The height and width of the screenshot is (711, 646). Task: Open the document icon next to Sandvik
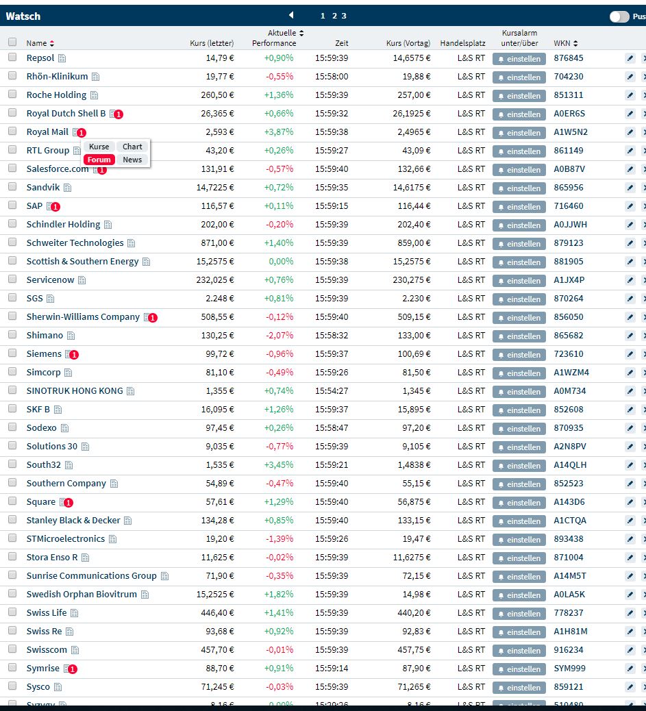(x=68, y=188)
